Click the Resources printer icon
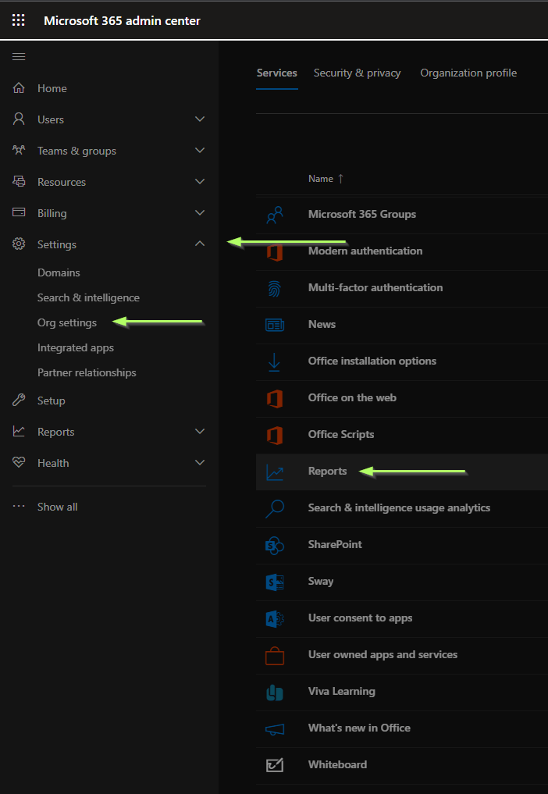548x794 pixels. [x=19, y=181]
